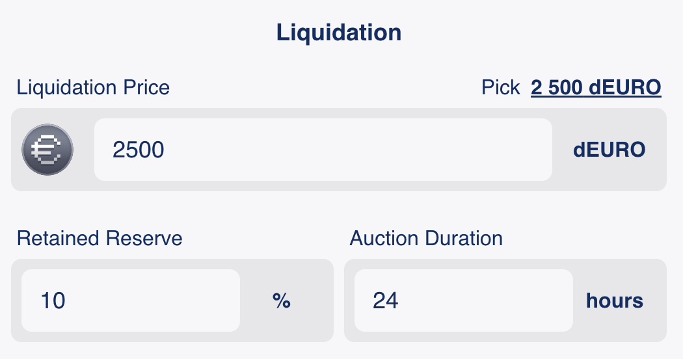The height and width of the screenshot is (359, 683).
Task: Click the 2500 value in price field
Action: [139, 150]
